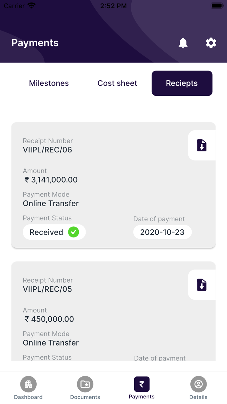This screenshot has width=227, height=404.
Task: Open the Details section
Action: tap(198, 387)
